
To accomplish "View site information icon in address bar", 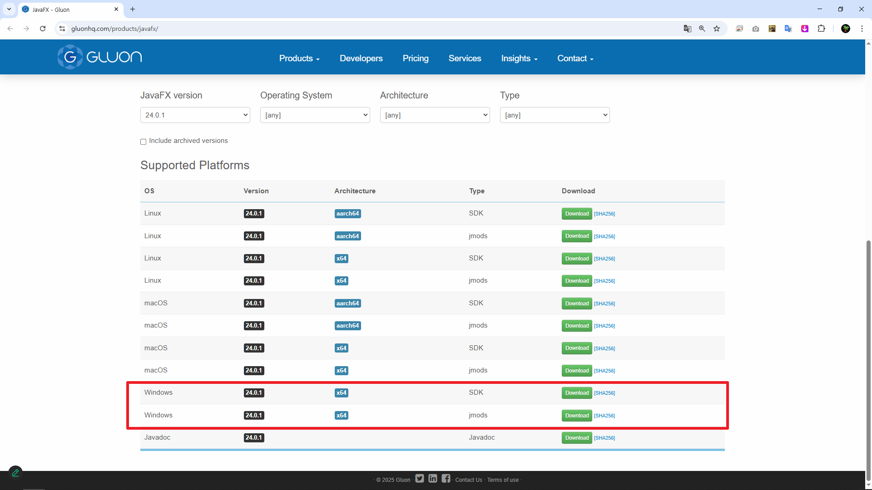I will point(62,29).
